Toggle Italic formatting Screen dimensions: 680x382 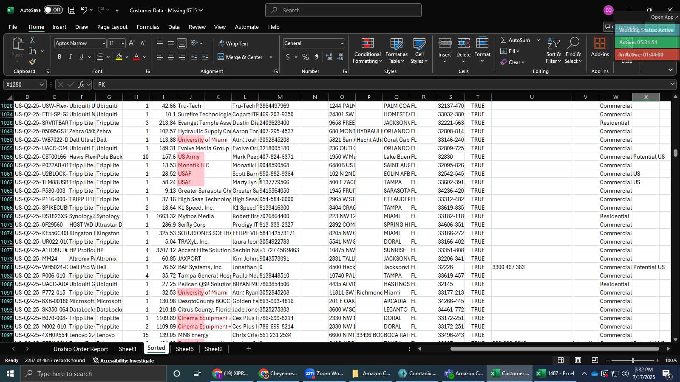point(70,57)
